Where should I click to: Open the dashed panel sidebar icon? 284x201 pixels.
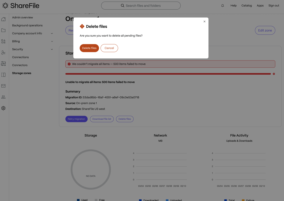3,75
